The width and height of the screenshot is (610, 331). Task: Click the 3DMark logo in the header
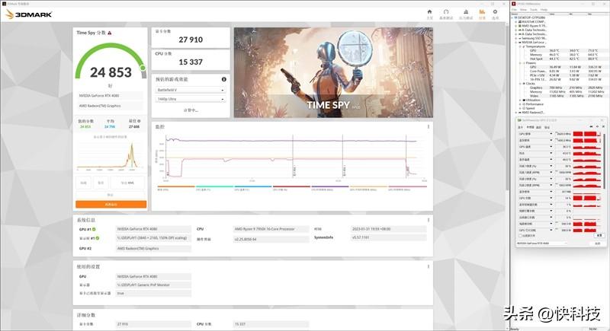[21, 13]
